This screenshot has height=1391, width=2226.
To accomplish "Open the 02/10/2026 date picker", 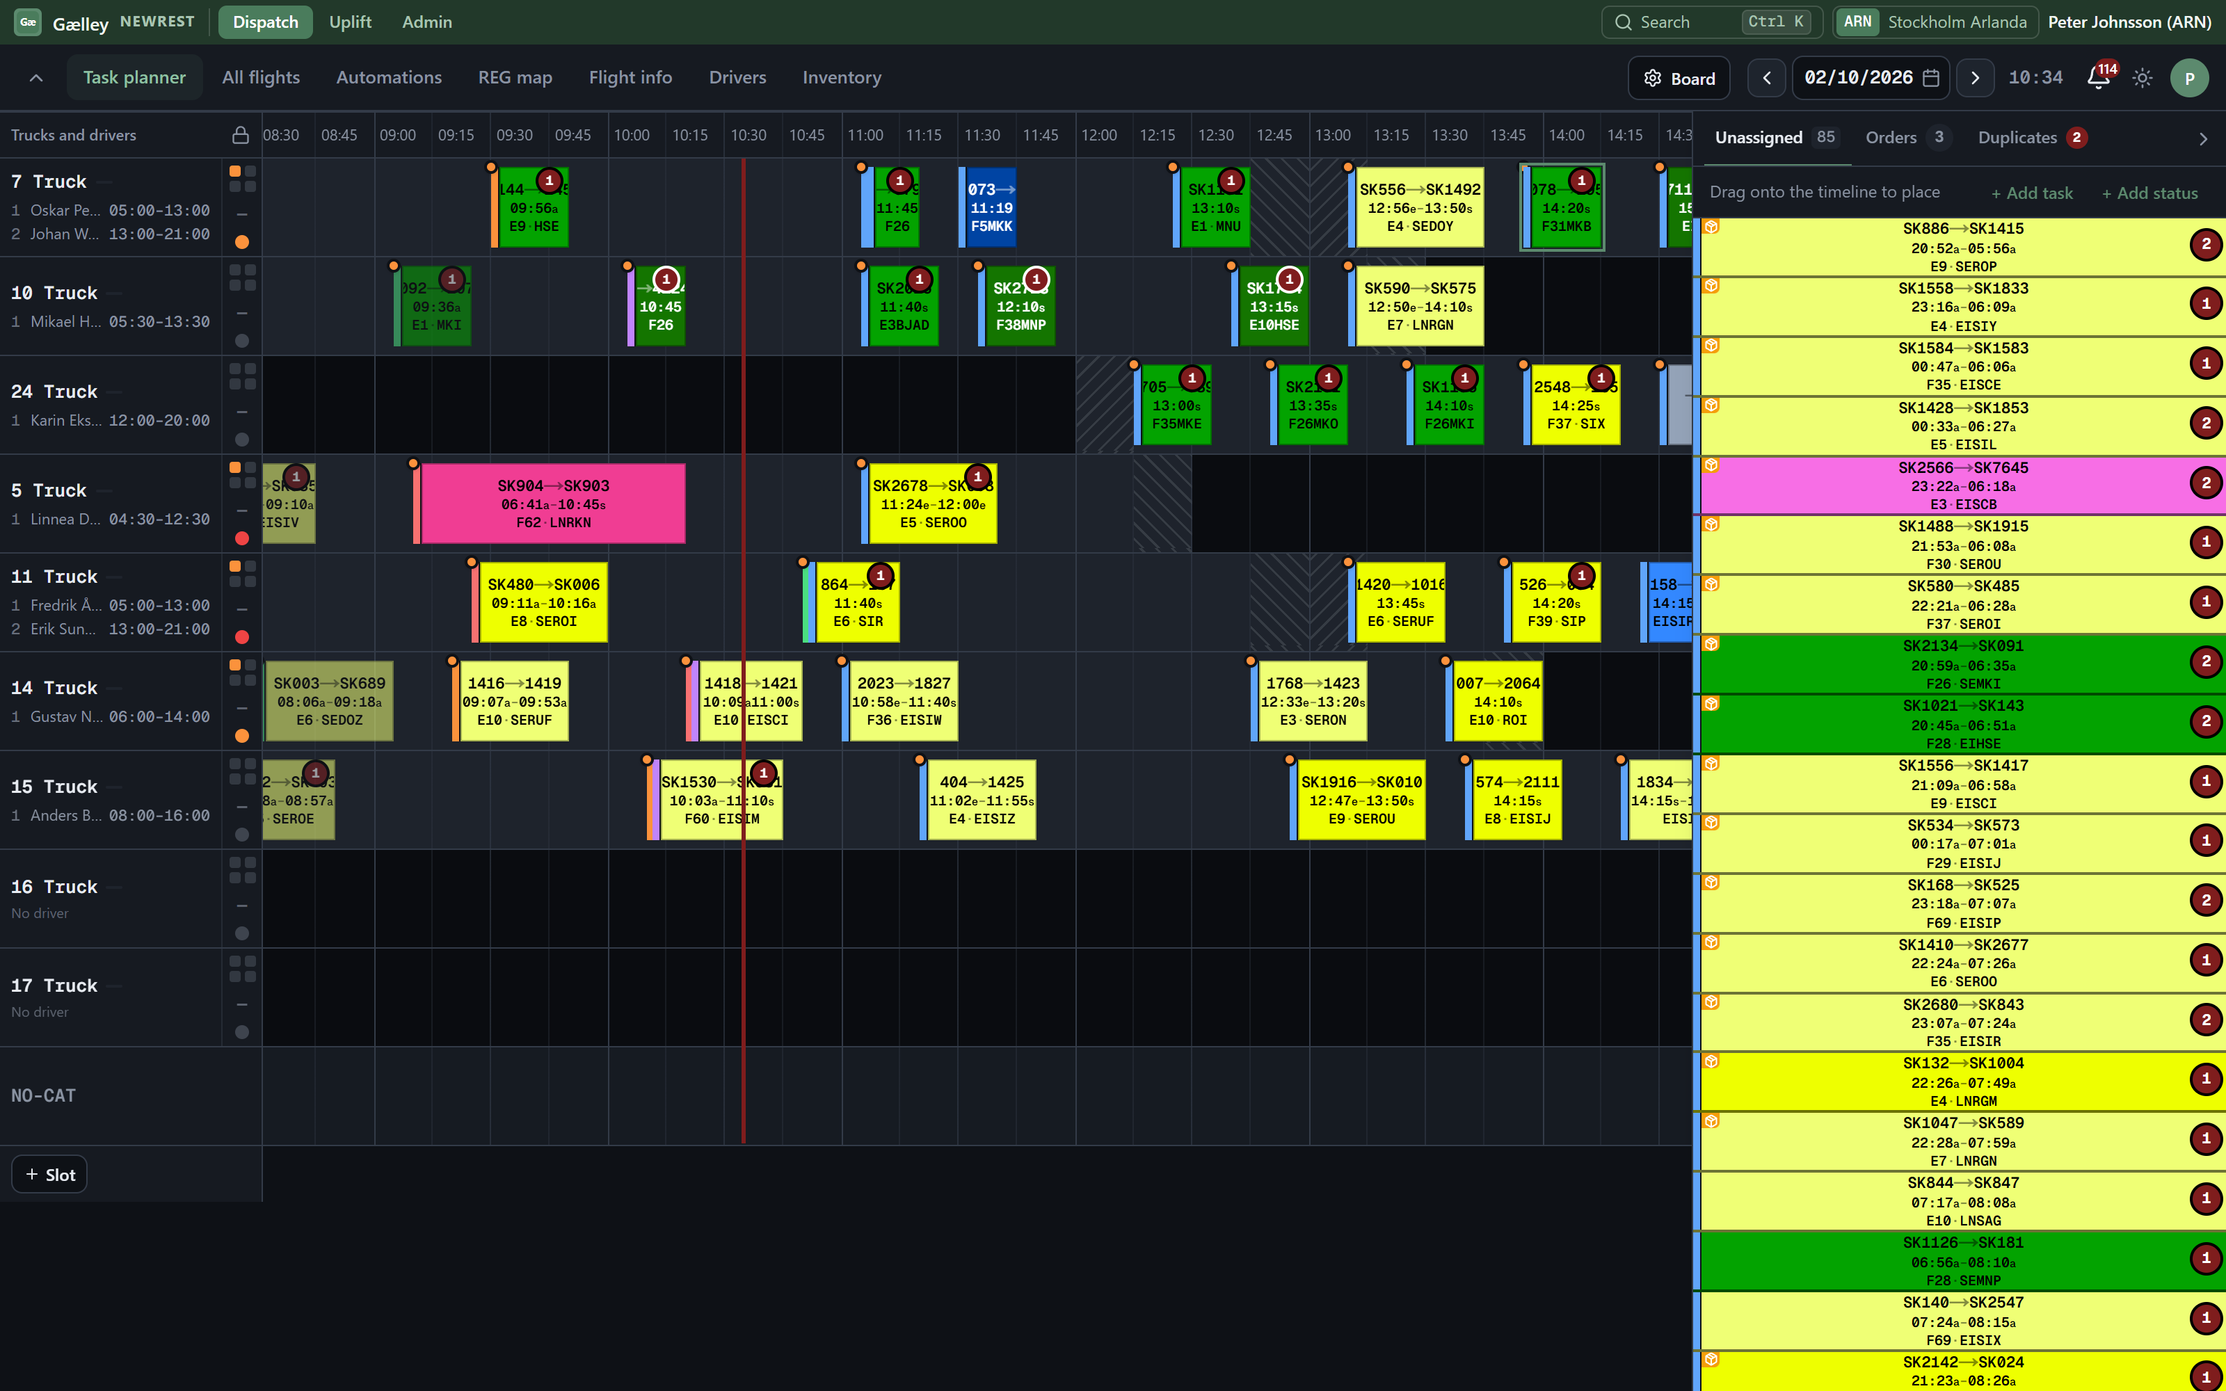I will [1870, 78].
